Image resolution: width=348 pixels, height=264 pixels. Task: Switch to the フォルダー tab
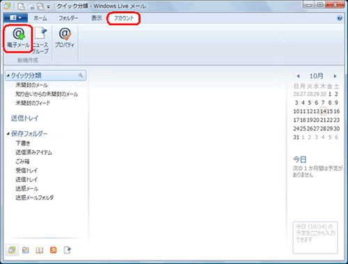coord(68,18)
